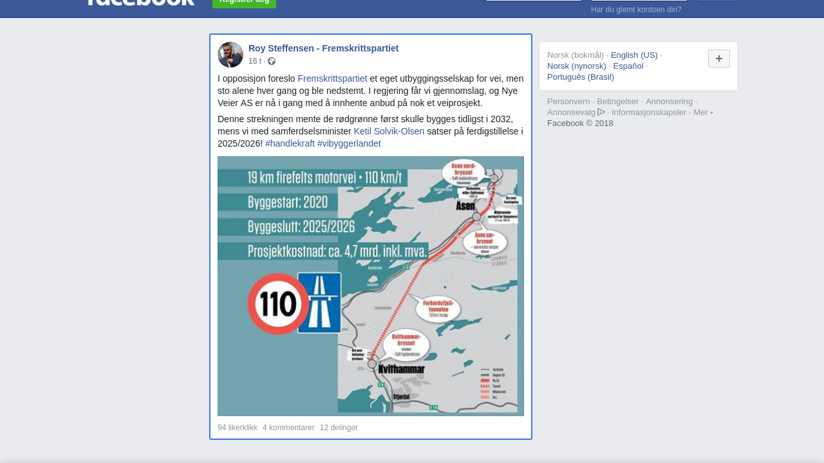Click the Facebook logo in header
This screenshot has height=463, width=824.
click(140, 2)
